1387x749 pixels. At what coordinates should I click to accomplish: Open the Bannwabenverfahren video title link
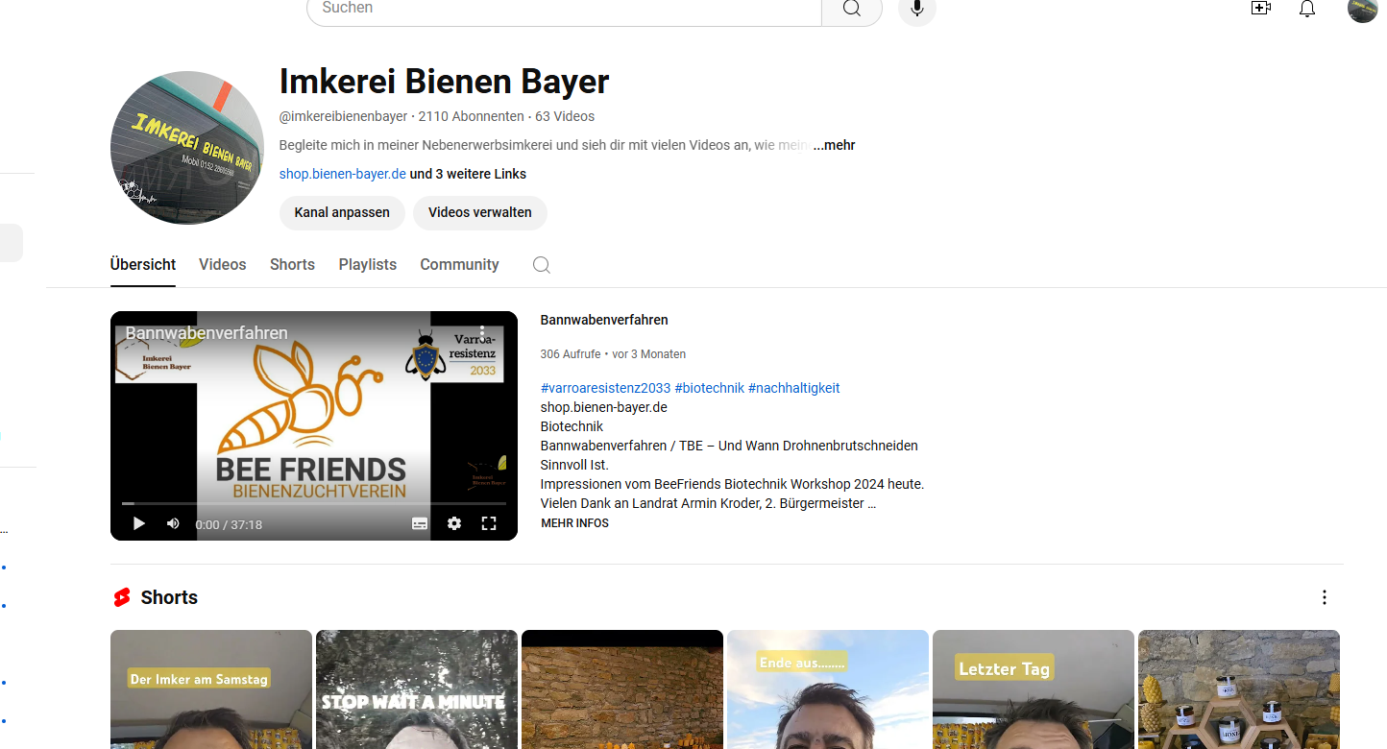[604, 320]
